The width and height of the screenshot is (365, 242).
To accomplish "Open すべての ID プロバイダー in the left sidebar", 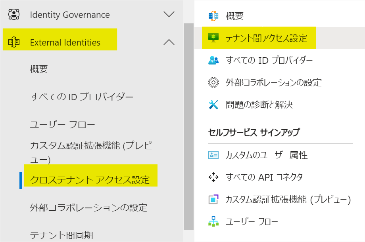I will pyautogui.click(x=81, y=97).
